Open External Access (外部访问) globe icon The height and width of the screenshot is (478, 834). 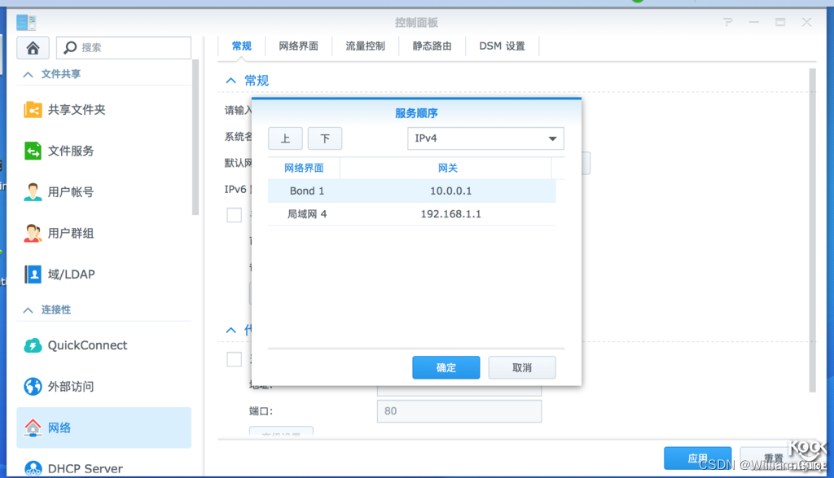(33, 386)
